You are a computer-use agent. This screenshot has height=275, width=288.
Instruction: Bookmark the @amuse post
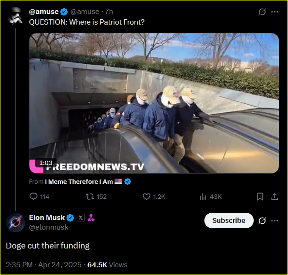coord(260,196)
